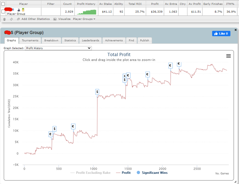Tick the Player Group row checkbox

(x=3, y=12)
